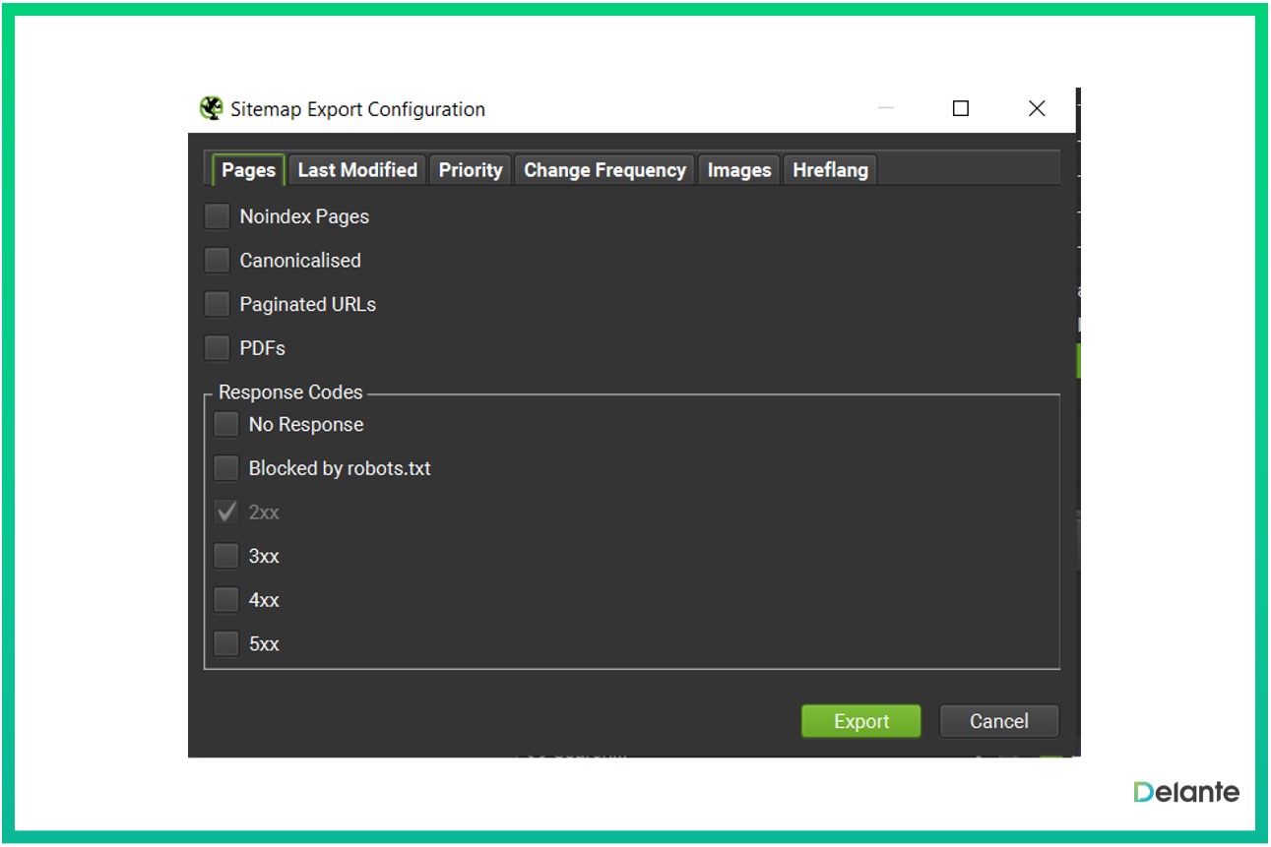The width and height of the screenshot is (1271, 847).
Task: Click the green Export button
Action: [861, 721]
